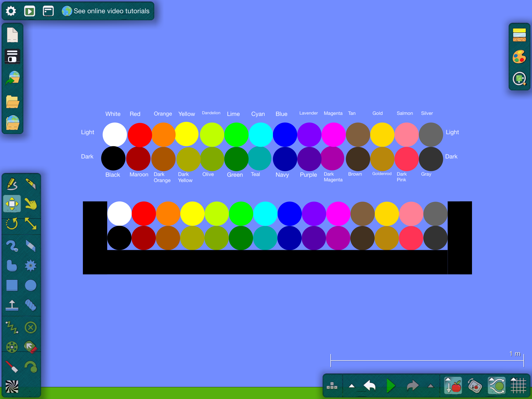The image size is (532, 399).
Task: Choose the Drag hand tool
Action: pos(31,204)
